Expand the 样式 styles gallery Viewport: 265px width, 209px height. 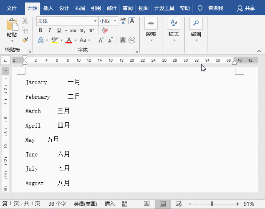pos(174,29)
